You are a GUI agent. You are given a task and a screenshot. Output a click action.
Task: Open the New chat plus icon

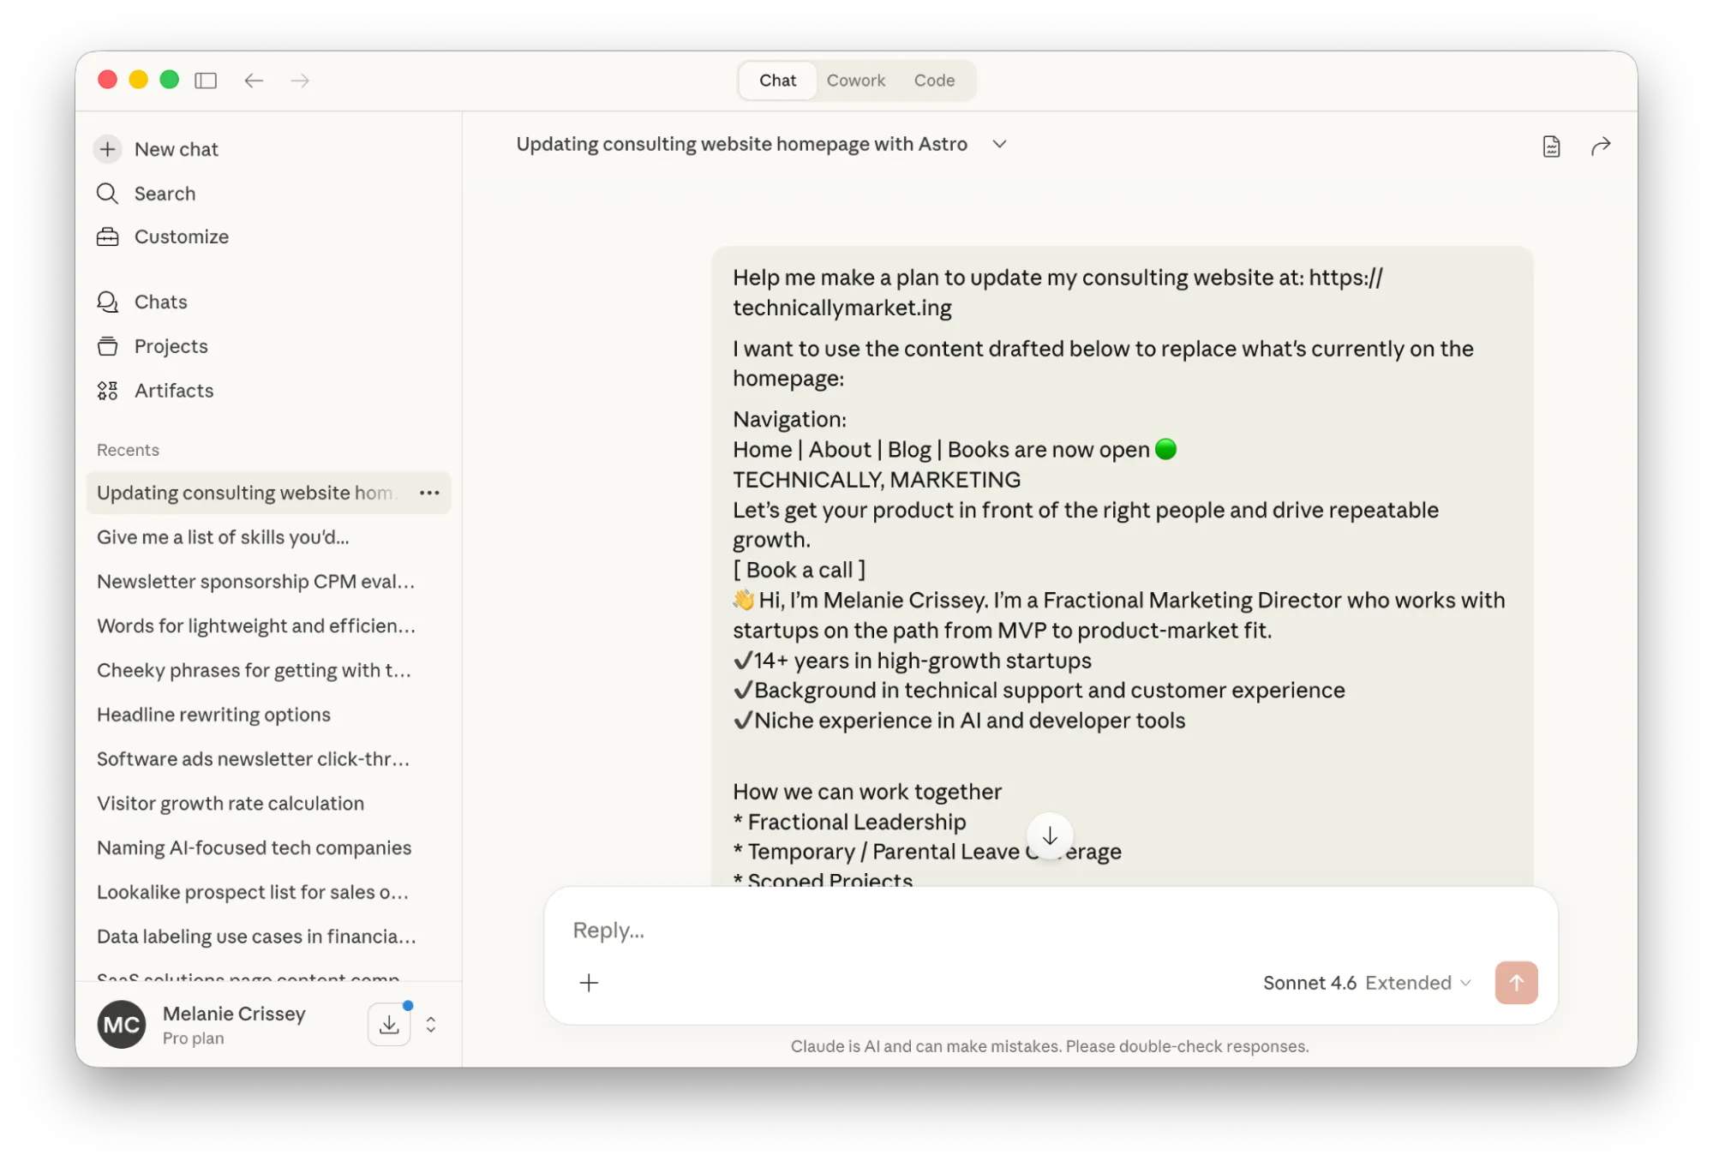(108, 149)
